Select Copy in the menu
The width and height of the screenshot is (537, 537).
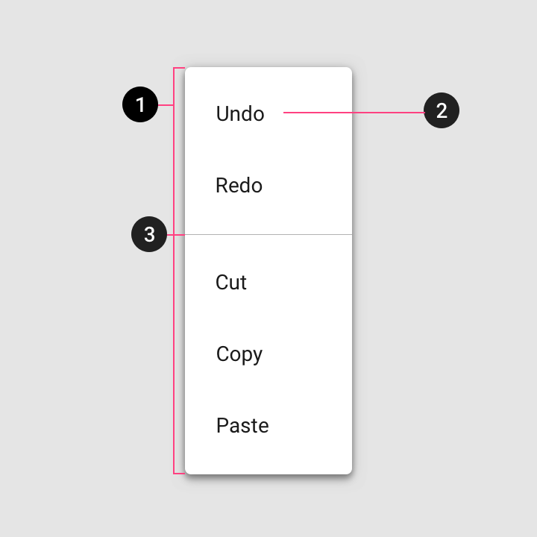268,354
